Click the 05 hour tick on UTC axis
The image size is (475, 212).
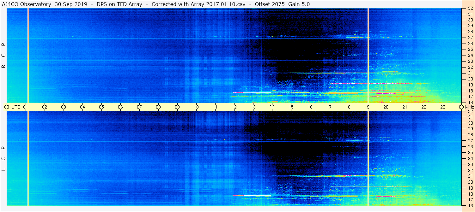pos(101,107)
